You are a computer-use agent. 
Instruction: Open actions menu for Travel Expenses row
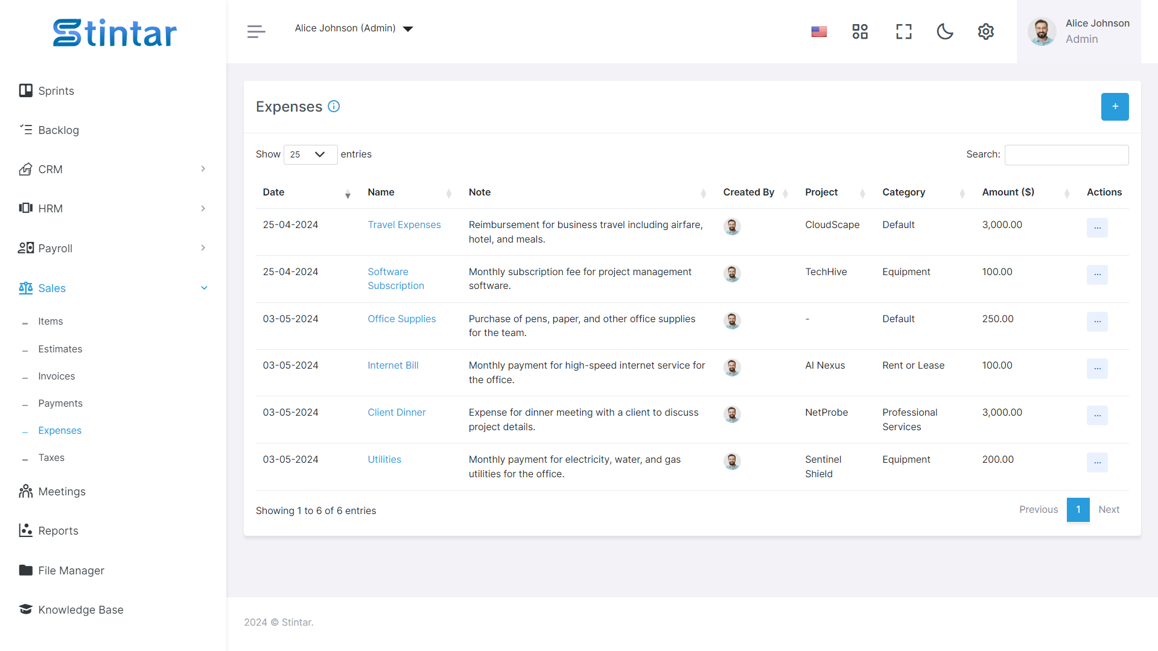click(1096, 227)
